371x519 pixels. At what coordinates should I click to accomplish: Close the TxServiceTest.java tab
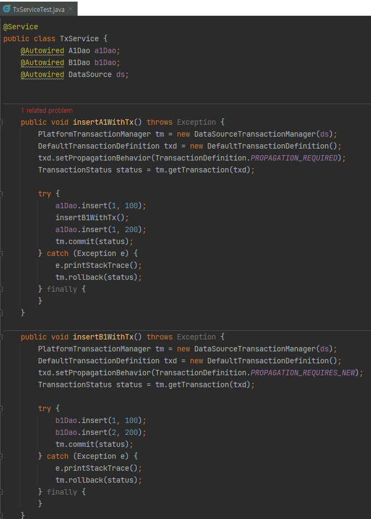tap(71, 9)
